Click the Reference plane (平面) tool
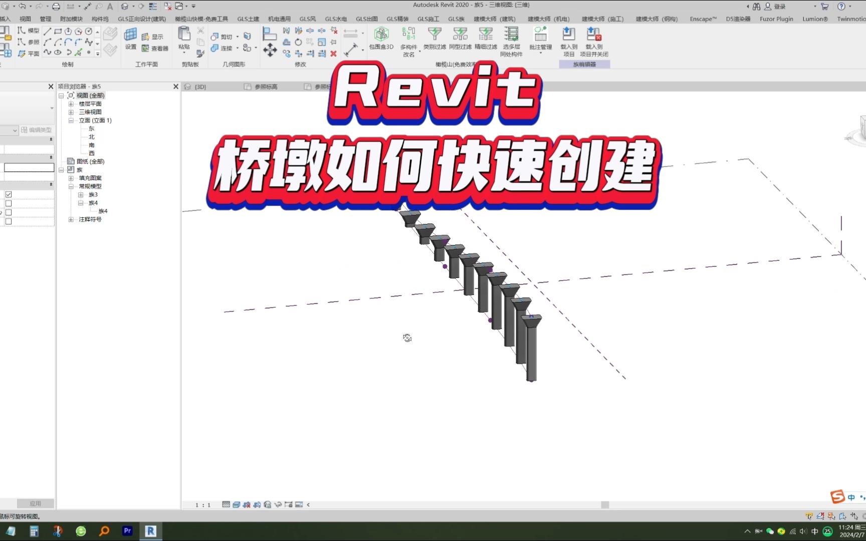866x541 pixels. (28, 54)
